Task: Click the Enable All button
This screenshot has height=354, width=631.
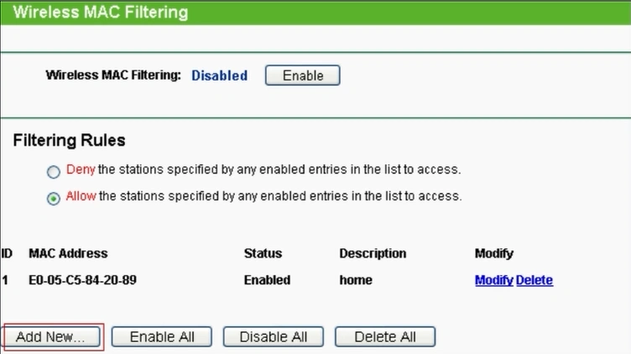Action: (164, 337)
